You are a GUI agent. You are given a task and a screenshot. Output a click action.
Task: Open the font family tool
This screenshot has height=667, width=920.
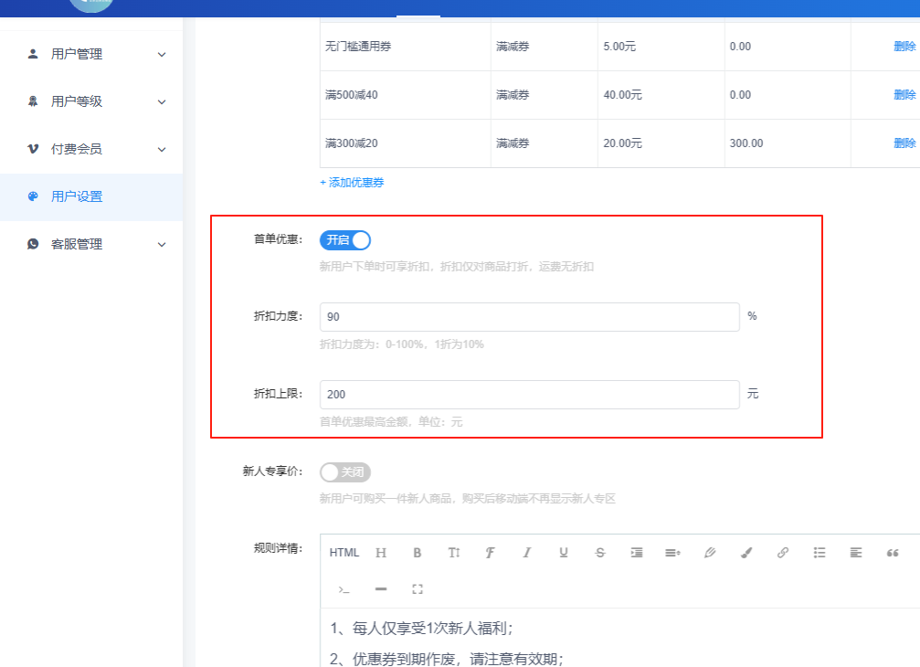point(490,553)
